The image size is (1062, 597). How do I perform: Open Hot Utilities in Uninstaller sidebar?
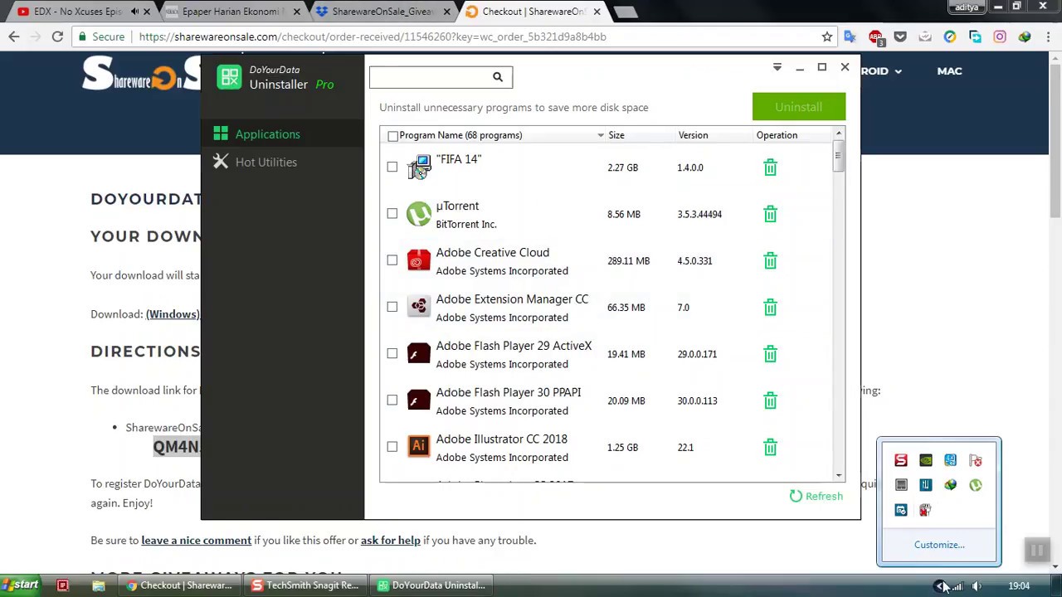[x=282, y=163]
